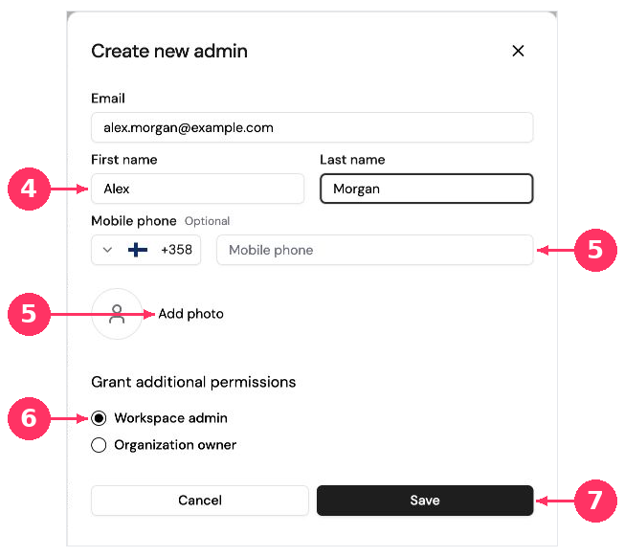Click the Workspace admin label text

coord(170,418)
